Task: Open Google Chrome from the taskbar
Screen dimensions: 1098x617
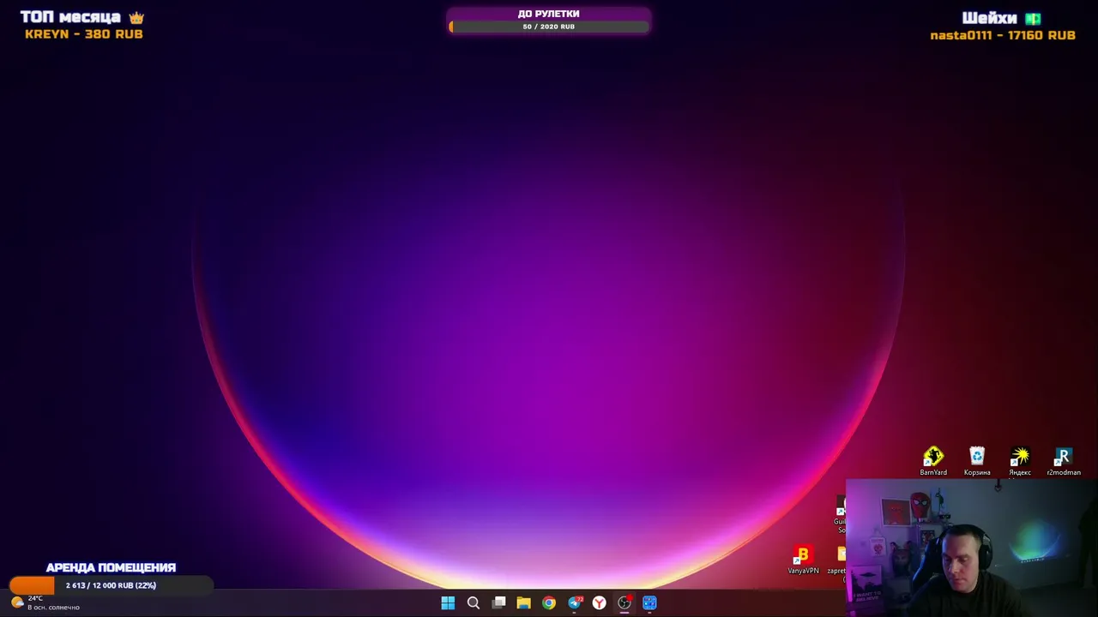Action: click(x=549, y=603)
